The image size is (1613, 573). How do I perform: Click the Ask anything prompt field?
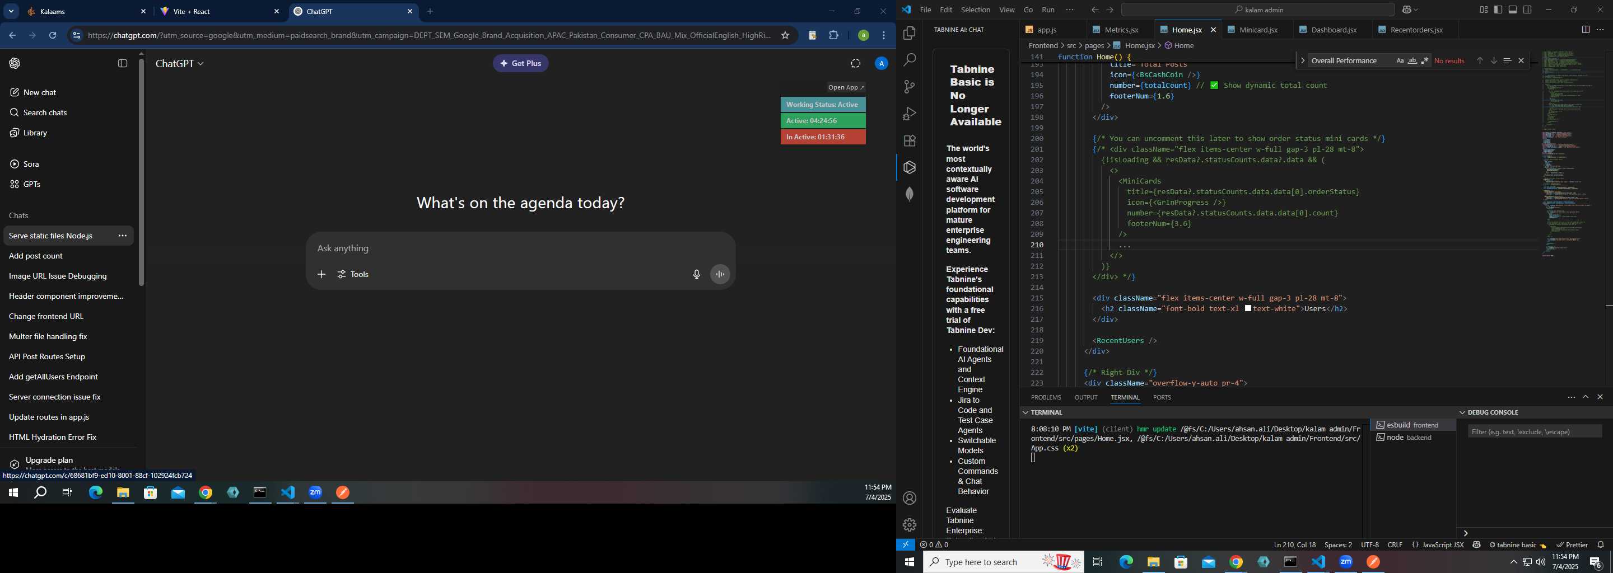520,248
